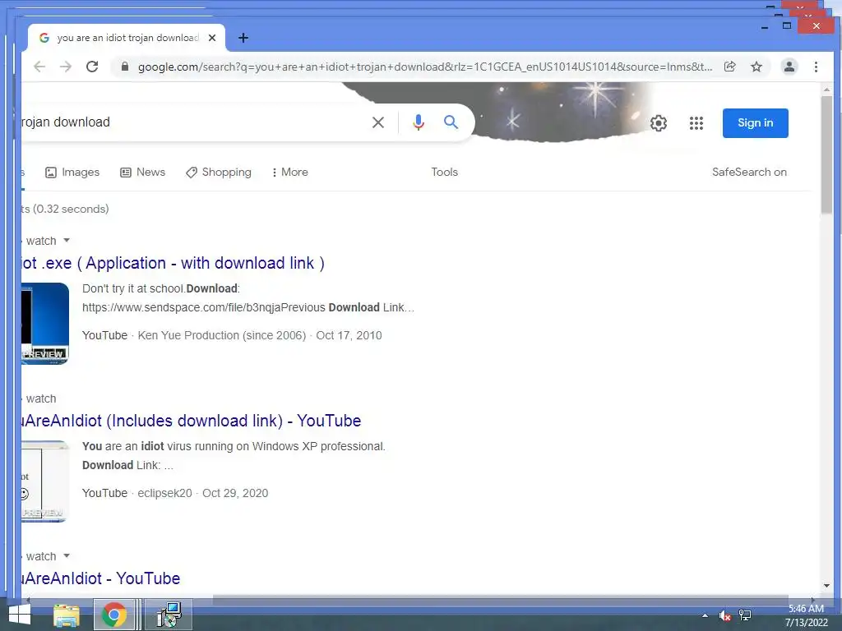Screen dimensions: 842x631
Task: Click 'Ken Yue Production (since 2006)' text
Action: [x=222, y=335]
